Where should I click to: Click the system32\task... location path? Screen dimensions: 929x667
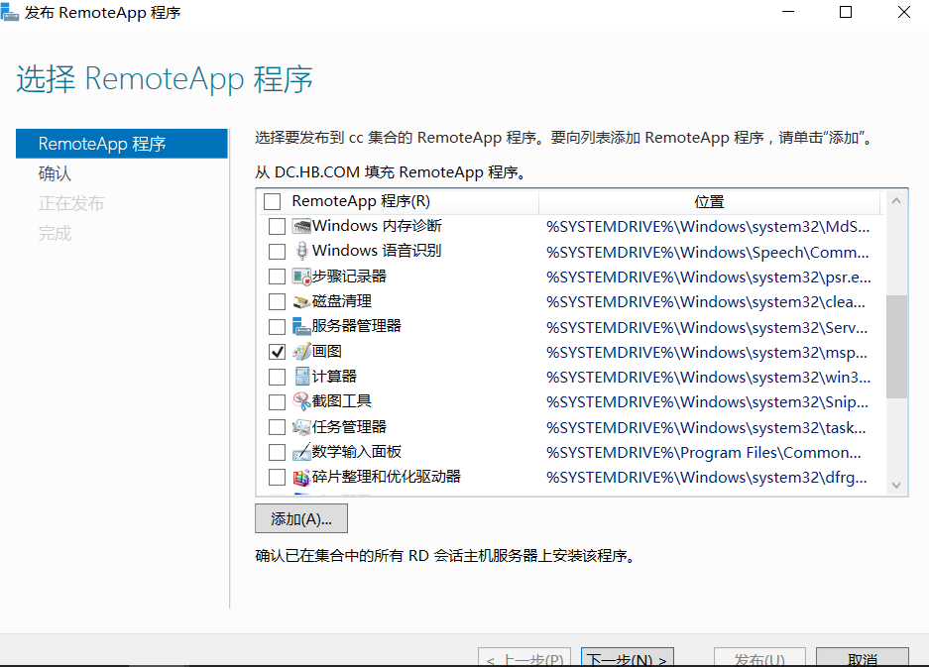point(706,428)
